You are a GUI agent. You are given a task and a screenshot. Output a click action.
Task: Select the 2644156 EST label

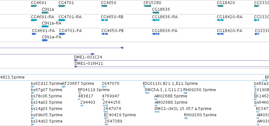click(112, 102)
